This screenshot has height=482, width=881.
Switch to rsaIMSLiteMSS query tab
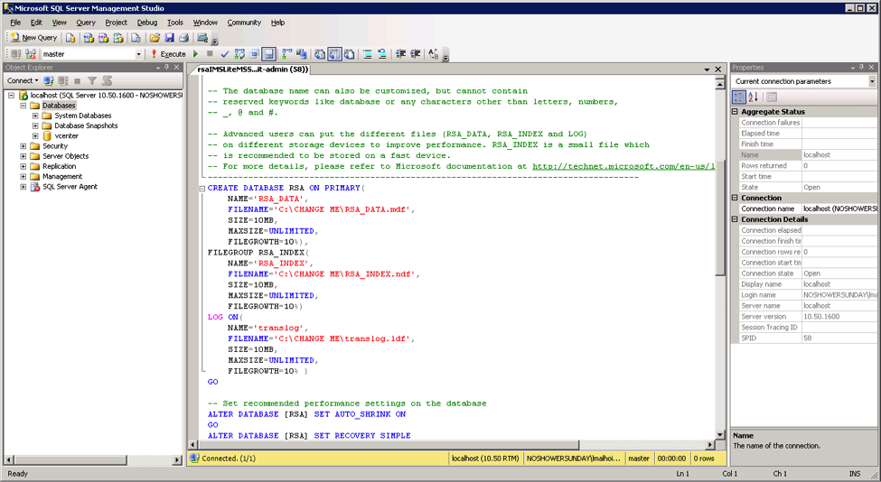pyautogui.click(x=252, y=70)
